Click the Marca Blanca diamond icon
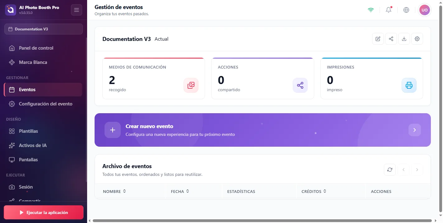443x223 pixels. pyautogui.click(x=12, y=62)
